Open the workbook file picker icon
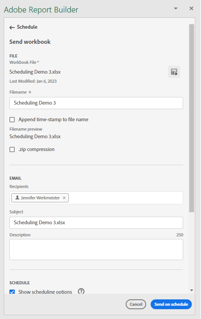This screenshot has width=201, height=319. click(174, 72)
